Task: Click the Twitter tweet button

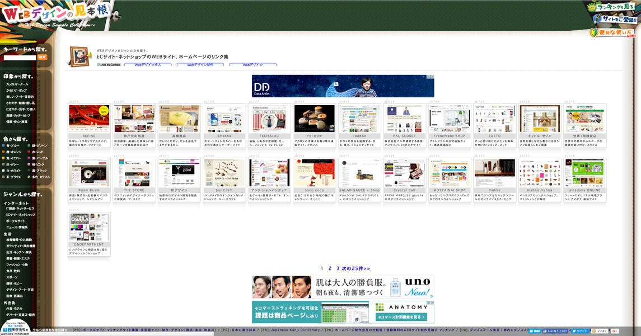Action: [x=579, y=331]
